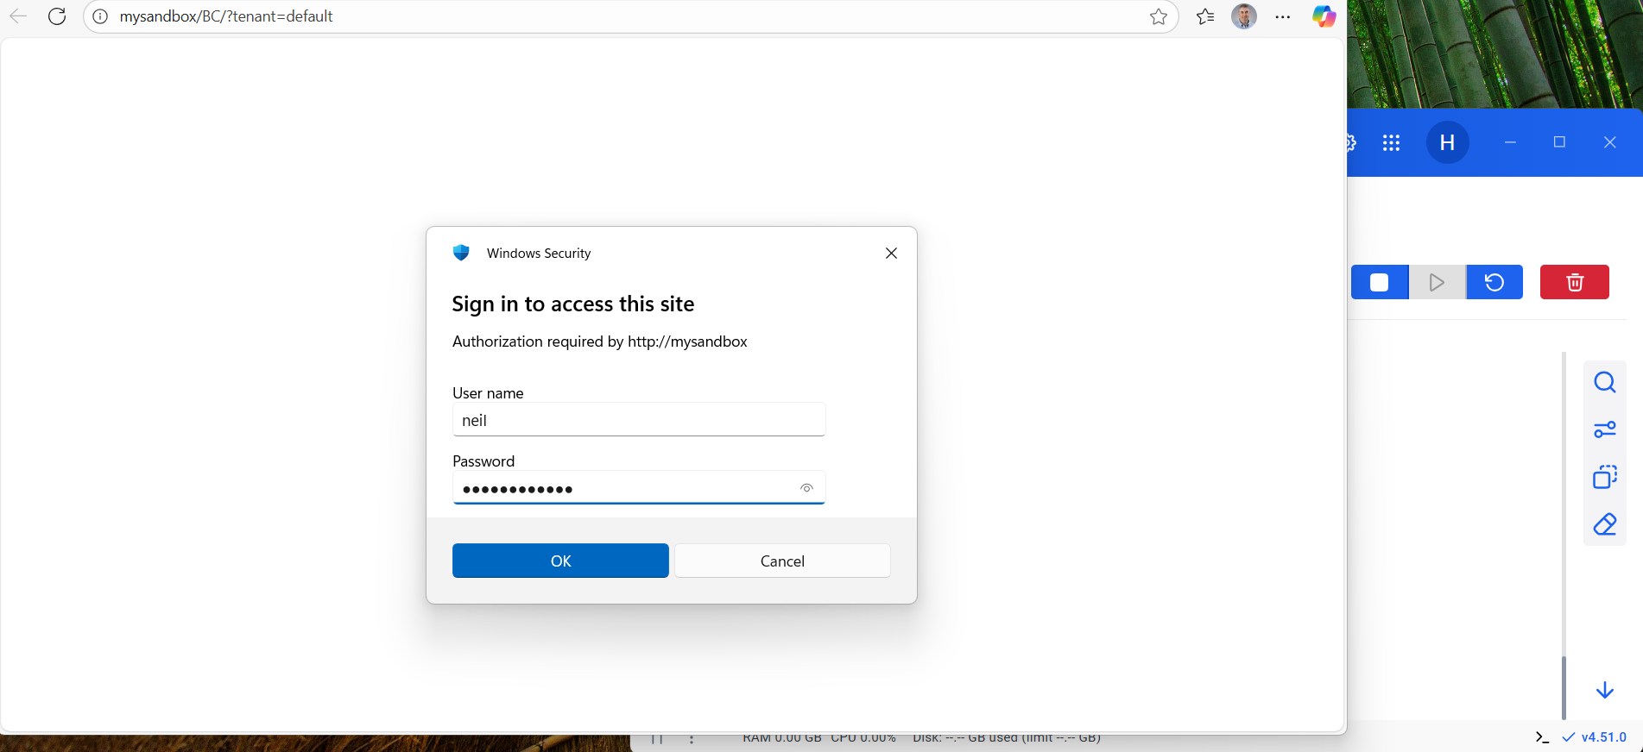Viewport: 1643px width, 752px height.
Task: Click the Password field
Action: (639, 488)
